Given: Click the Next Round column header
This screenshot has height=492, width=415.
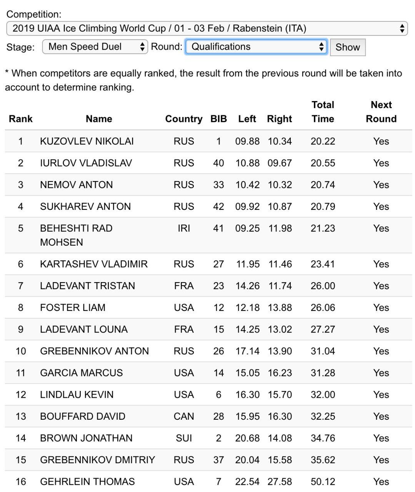Looking at the screenshot, I should [381, 112].
